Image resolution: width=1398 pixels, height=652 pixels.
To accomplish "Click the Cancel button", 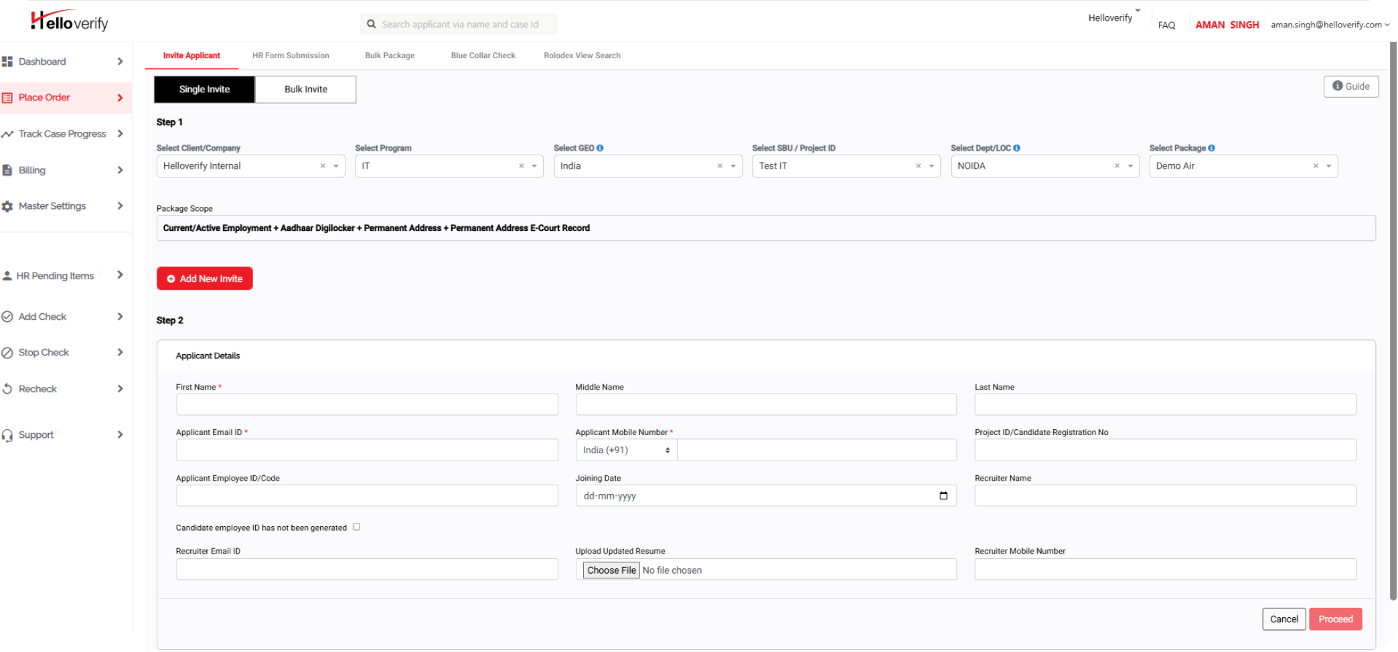I will [1284, 619].
